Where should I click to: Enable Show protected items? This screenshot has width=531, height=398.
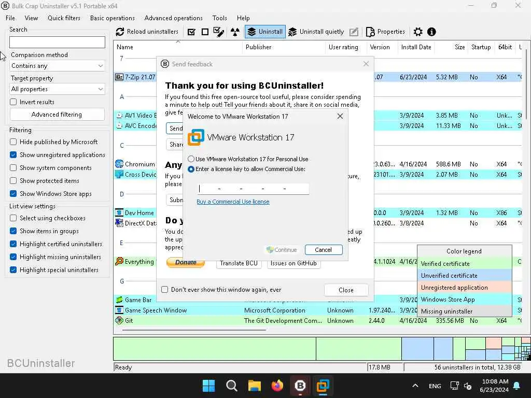pos(13,181)
